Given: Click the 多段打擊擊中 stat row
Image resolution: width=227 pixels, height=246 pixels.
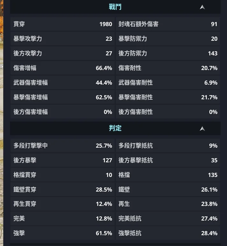Looking at the screenshot, I should pos(62,146).
